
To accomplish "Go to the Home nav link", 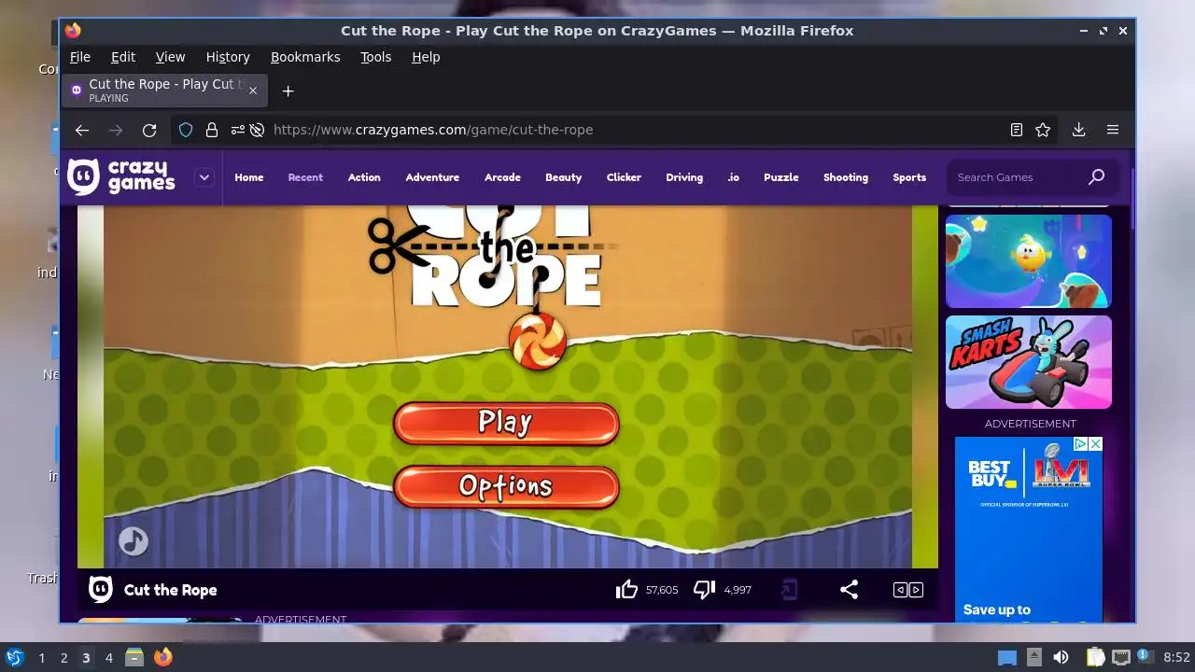I will pos(249,177).
